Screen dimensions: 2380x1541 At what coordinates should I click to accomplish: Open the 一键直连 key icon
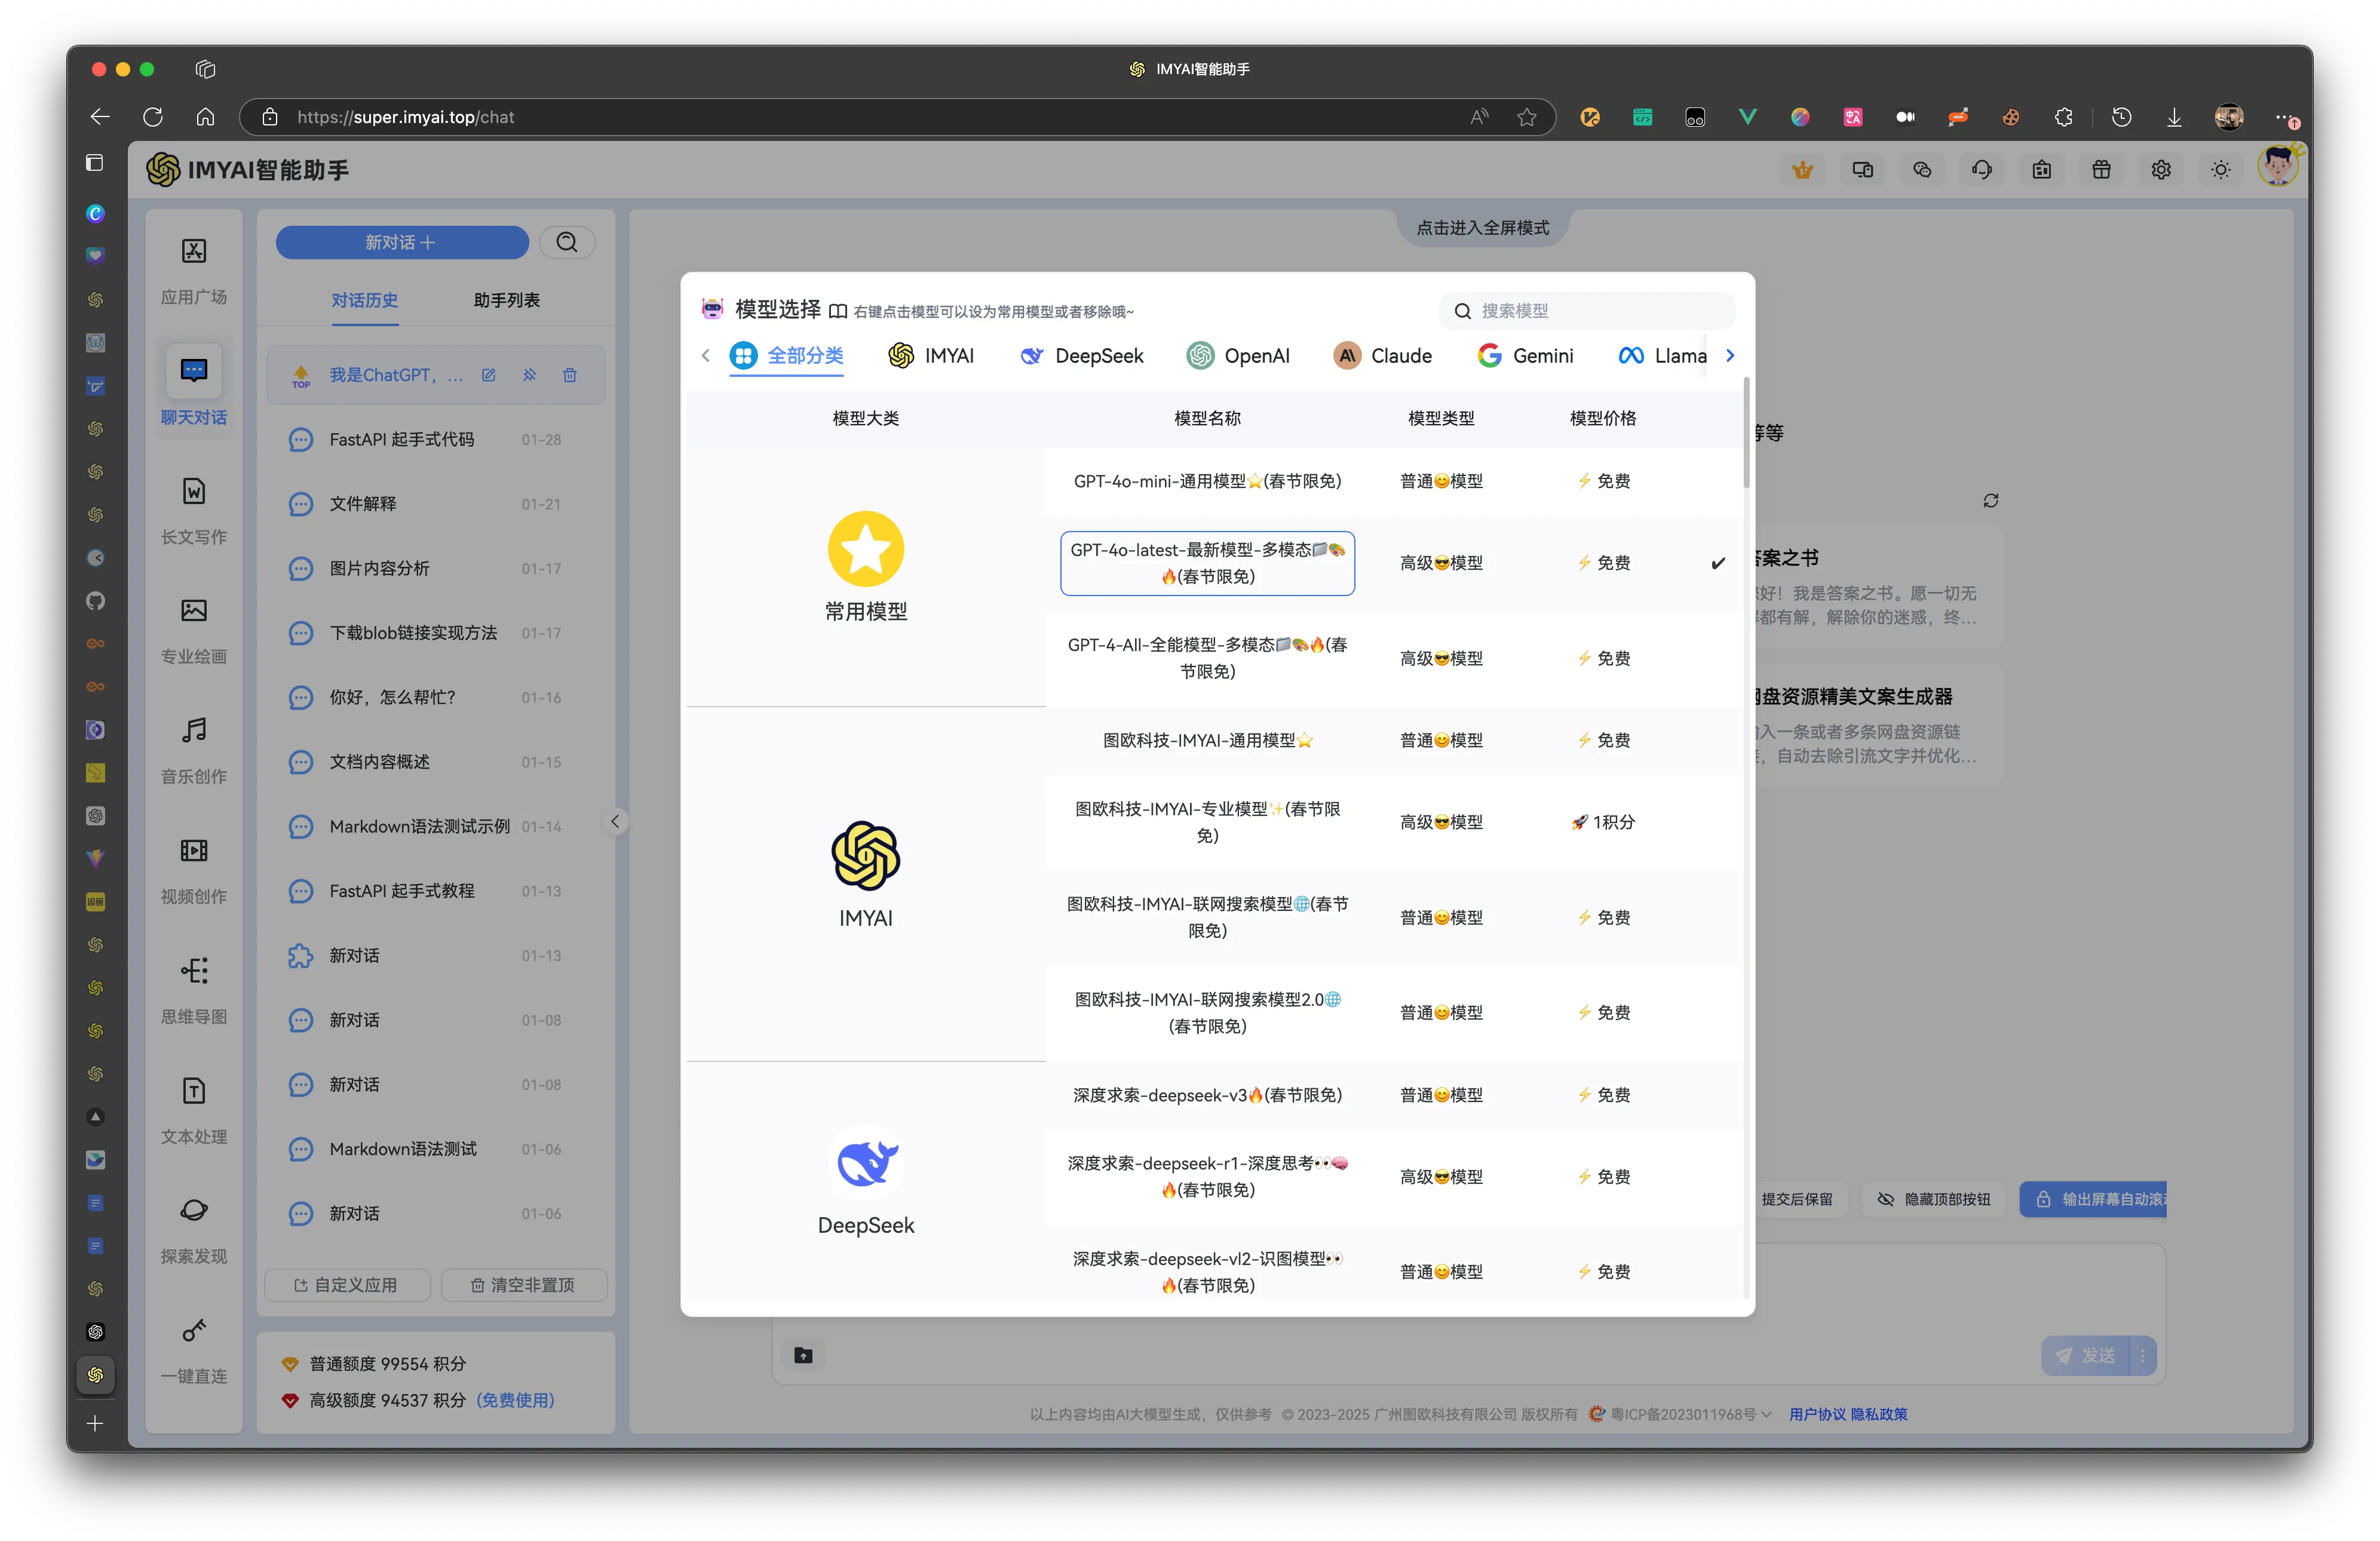pyautogui.click(x=194, y=1330)
